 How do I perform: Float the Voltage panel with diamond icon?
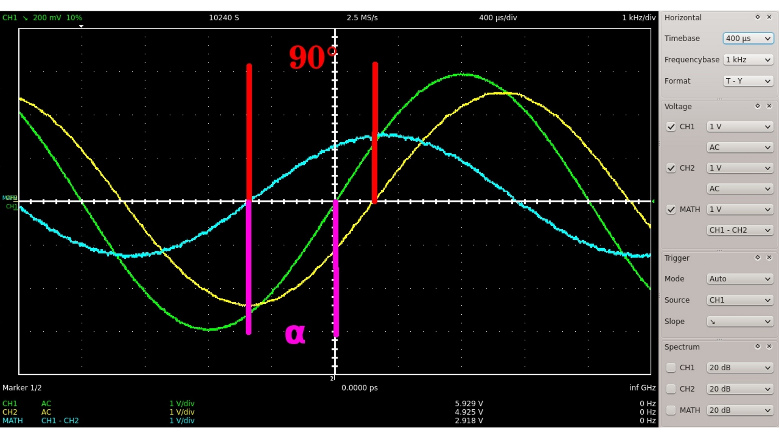757,106
